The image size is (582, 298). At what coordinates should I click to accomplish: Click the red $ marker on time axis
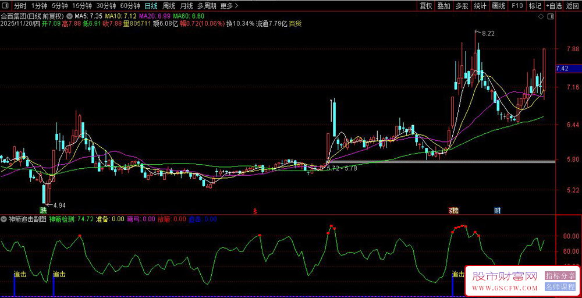point(254,210)
